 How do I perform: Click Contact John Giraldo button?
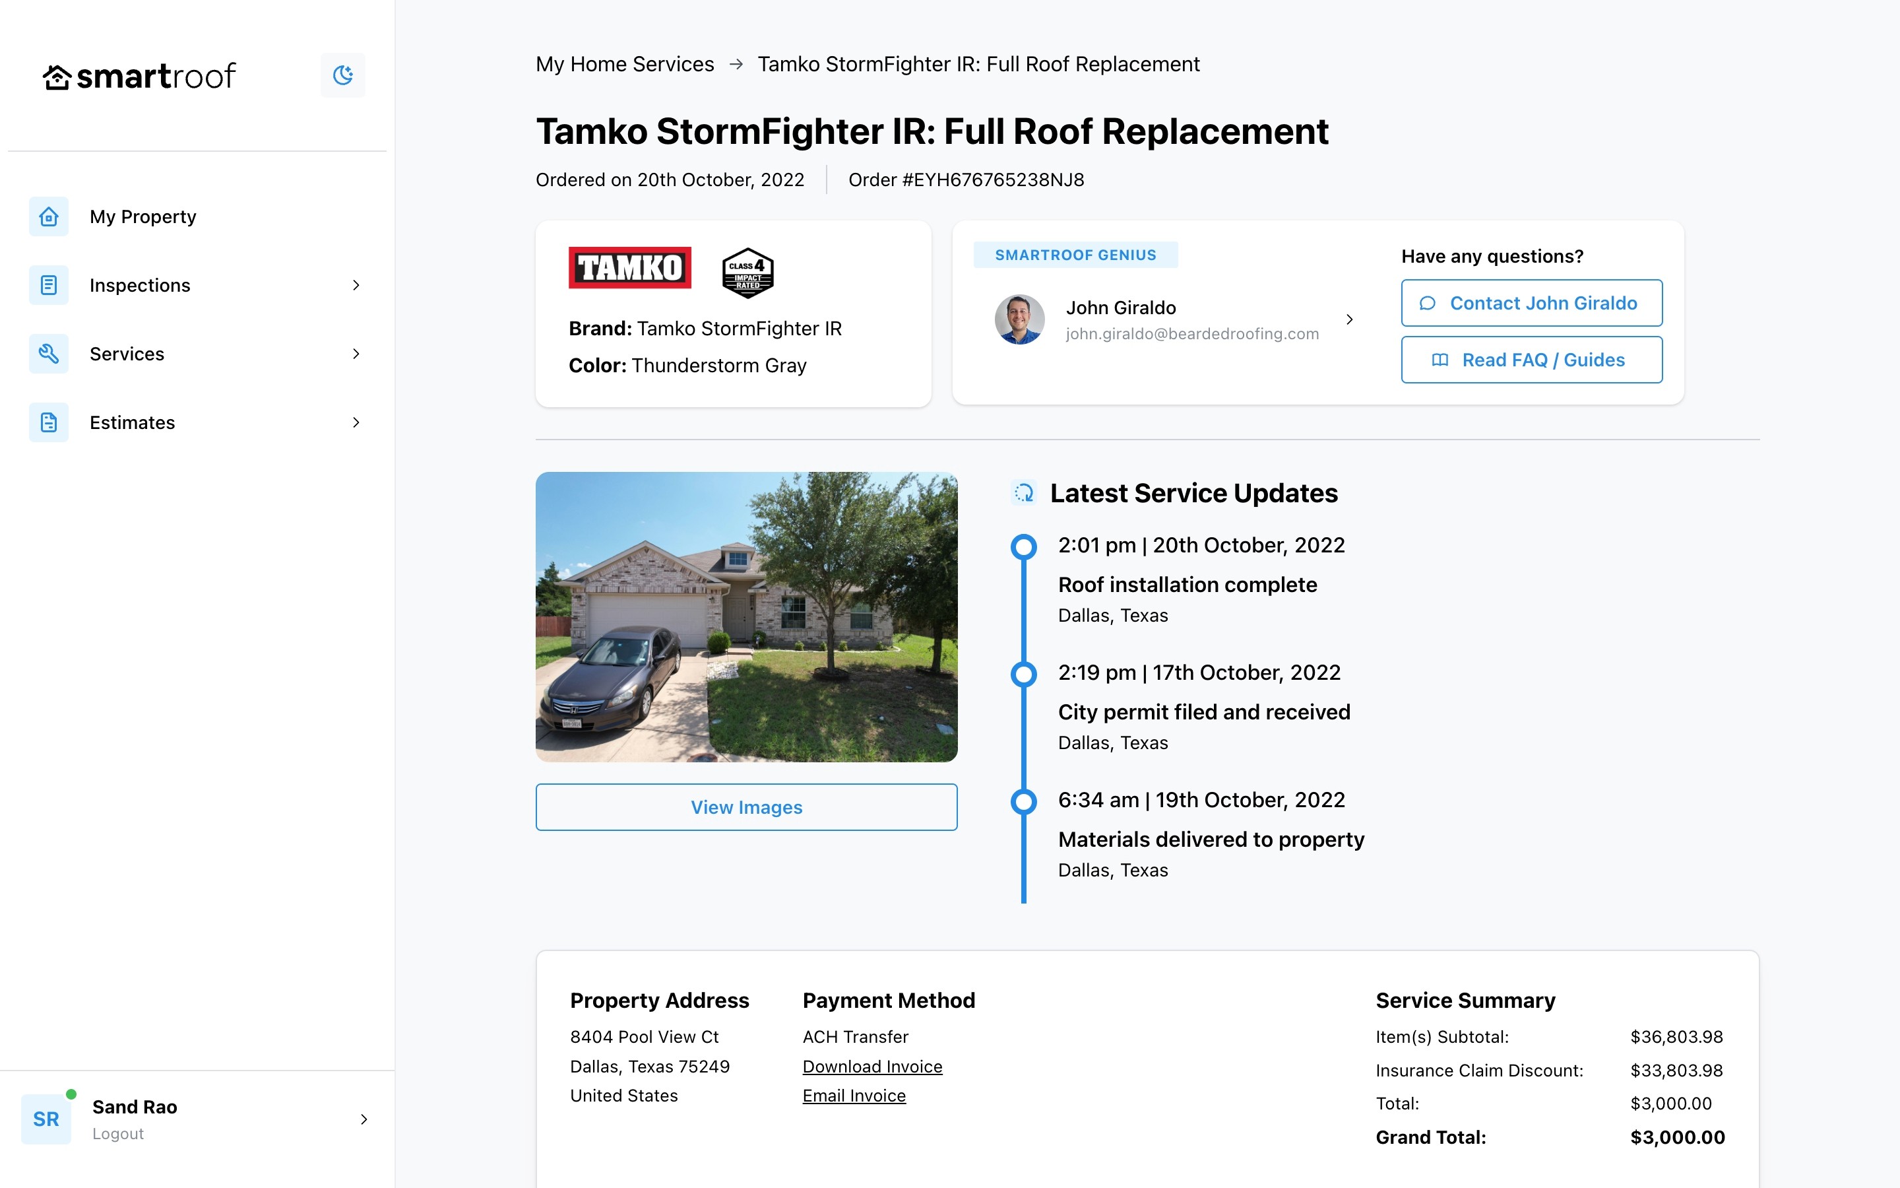(1532, 304)
